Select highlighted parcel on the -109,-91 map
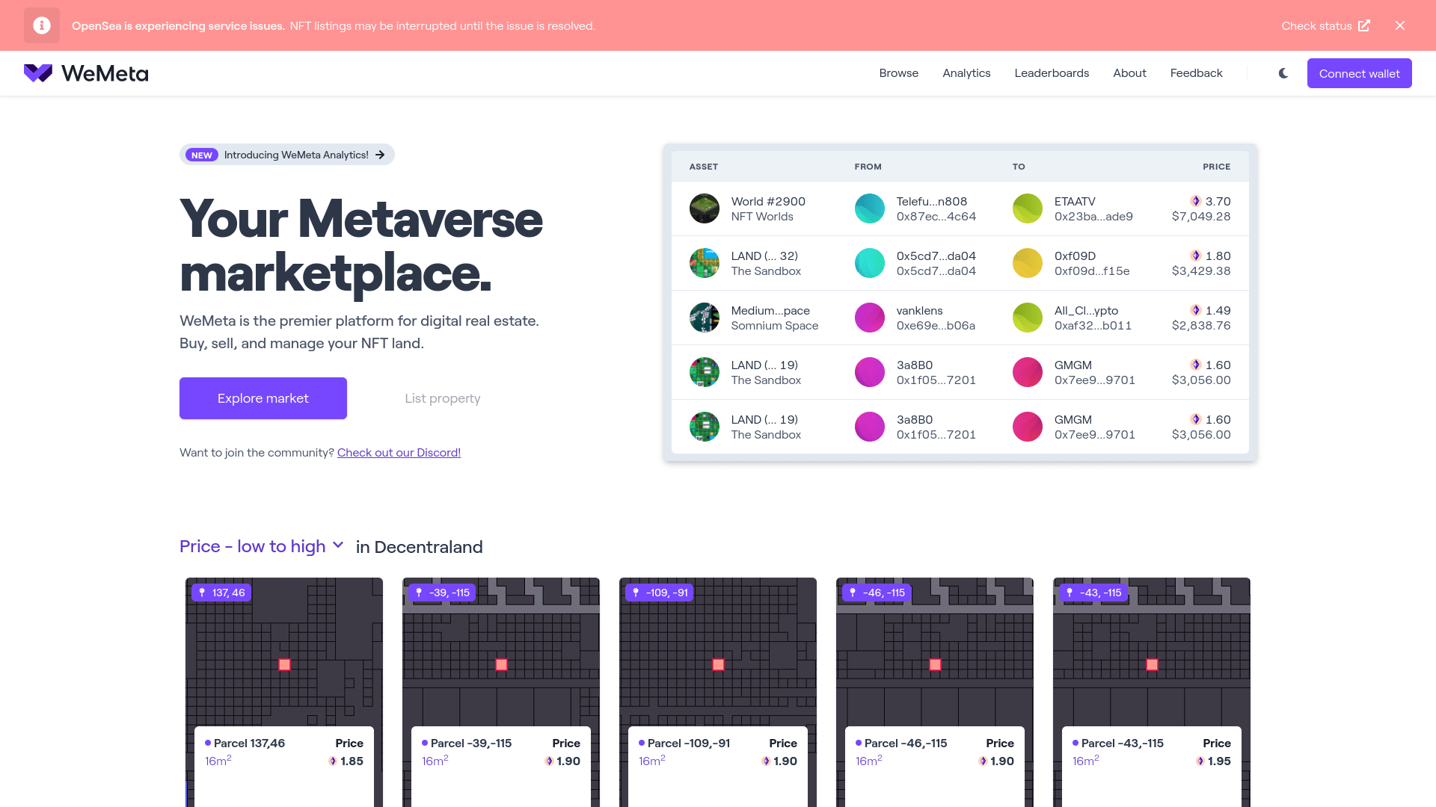 point(718,664)
